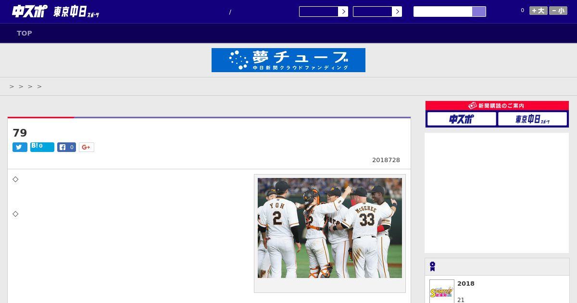Click the first breadcrumb arrow link

[12, 87]
